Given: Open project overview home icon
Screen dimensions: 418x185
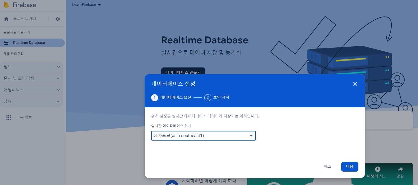Looking at the screenshot, I should click(6, 19).
